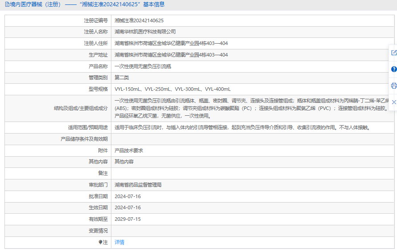Select the intended use text starting 适用于临床负压引流时
The image size is (397, 252).
(x=243, y=127)
